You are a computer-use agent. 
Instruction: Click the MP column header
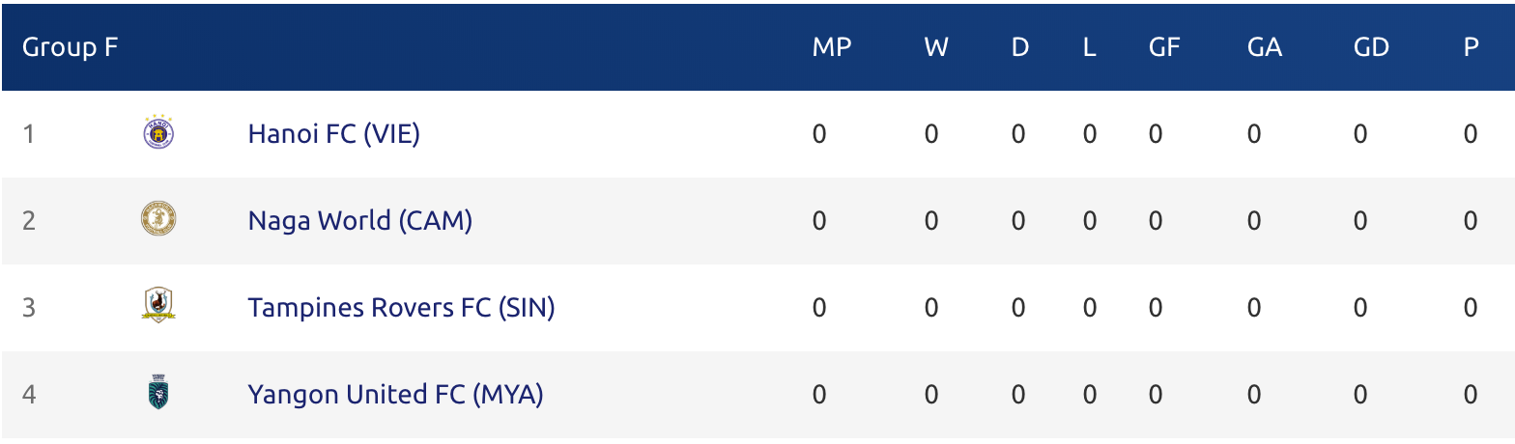pos(832,47)
